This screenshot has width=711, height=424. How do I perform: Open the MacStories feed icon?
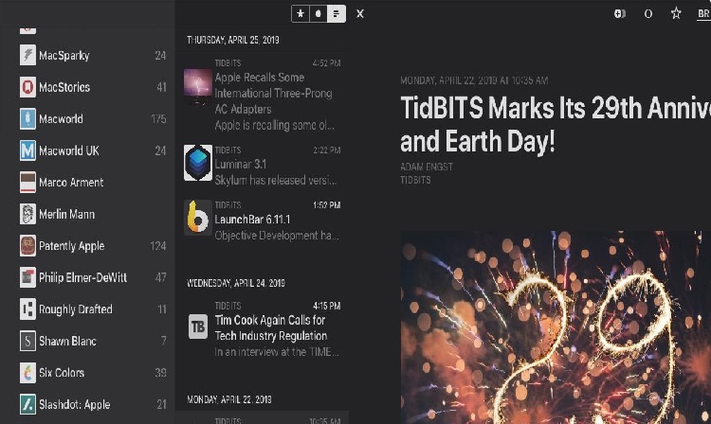pos(27,87)
